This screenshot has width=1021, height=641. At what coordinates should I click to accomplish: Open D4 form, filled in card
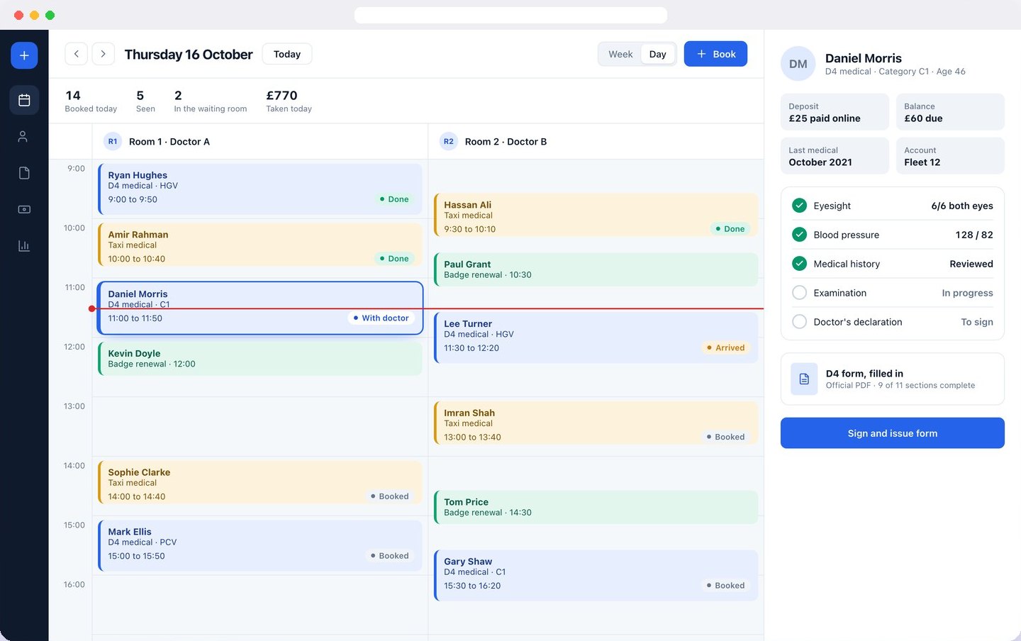coord(893,379)
